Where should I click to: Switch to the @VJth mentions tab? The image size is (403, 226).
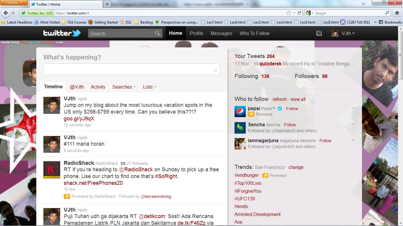point(77,87)
